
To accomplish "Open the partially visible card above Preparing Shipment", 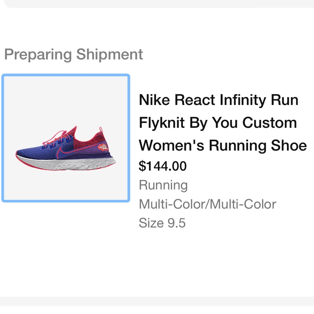I will pos(157,4).
